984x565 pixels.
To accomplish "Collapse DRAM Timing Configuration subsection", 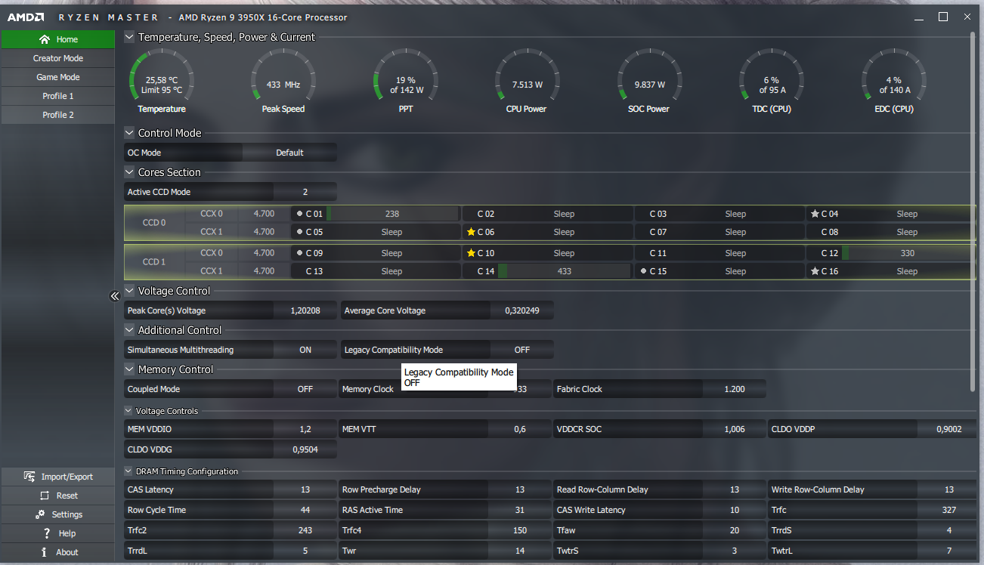I will pos(128,471).
